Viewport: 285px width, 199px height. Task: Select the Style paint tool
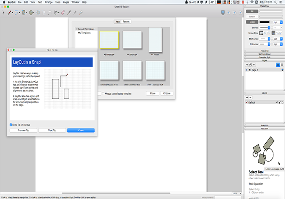69,13
